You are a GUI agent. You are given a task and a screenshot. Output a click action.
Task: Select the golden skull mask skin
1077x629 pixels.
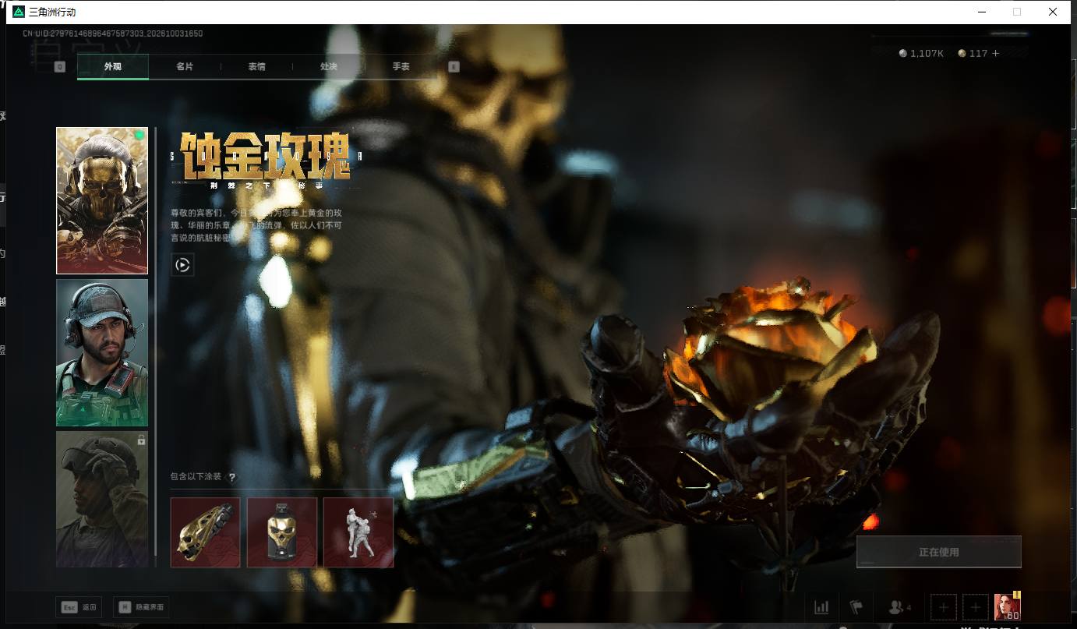coord(102,200)
